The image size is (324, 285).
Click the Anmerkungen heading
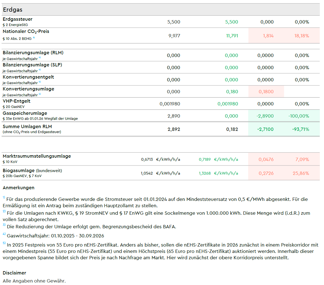pyautogui.click(x=19, y=188)
